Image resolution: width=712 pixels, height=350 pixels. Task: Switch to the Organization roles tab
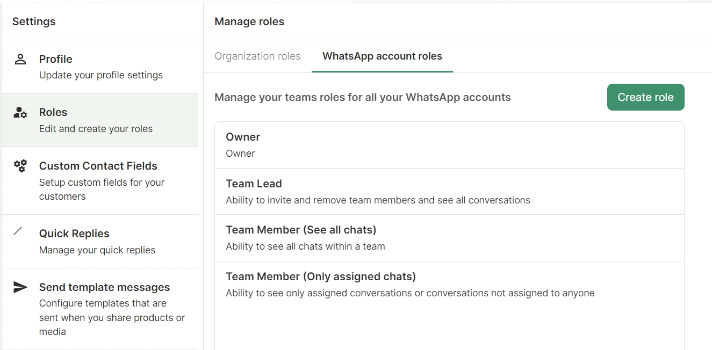[257, 56]
